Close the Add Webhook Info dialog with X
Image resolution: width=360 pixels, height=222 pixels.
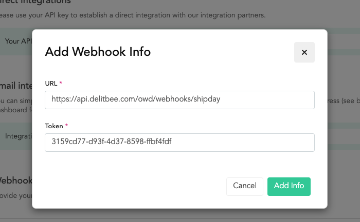[304, 52]
